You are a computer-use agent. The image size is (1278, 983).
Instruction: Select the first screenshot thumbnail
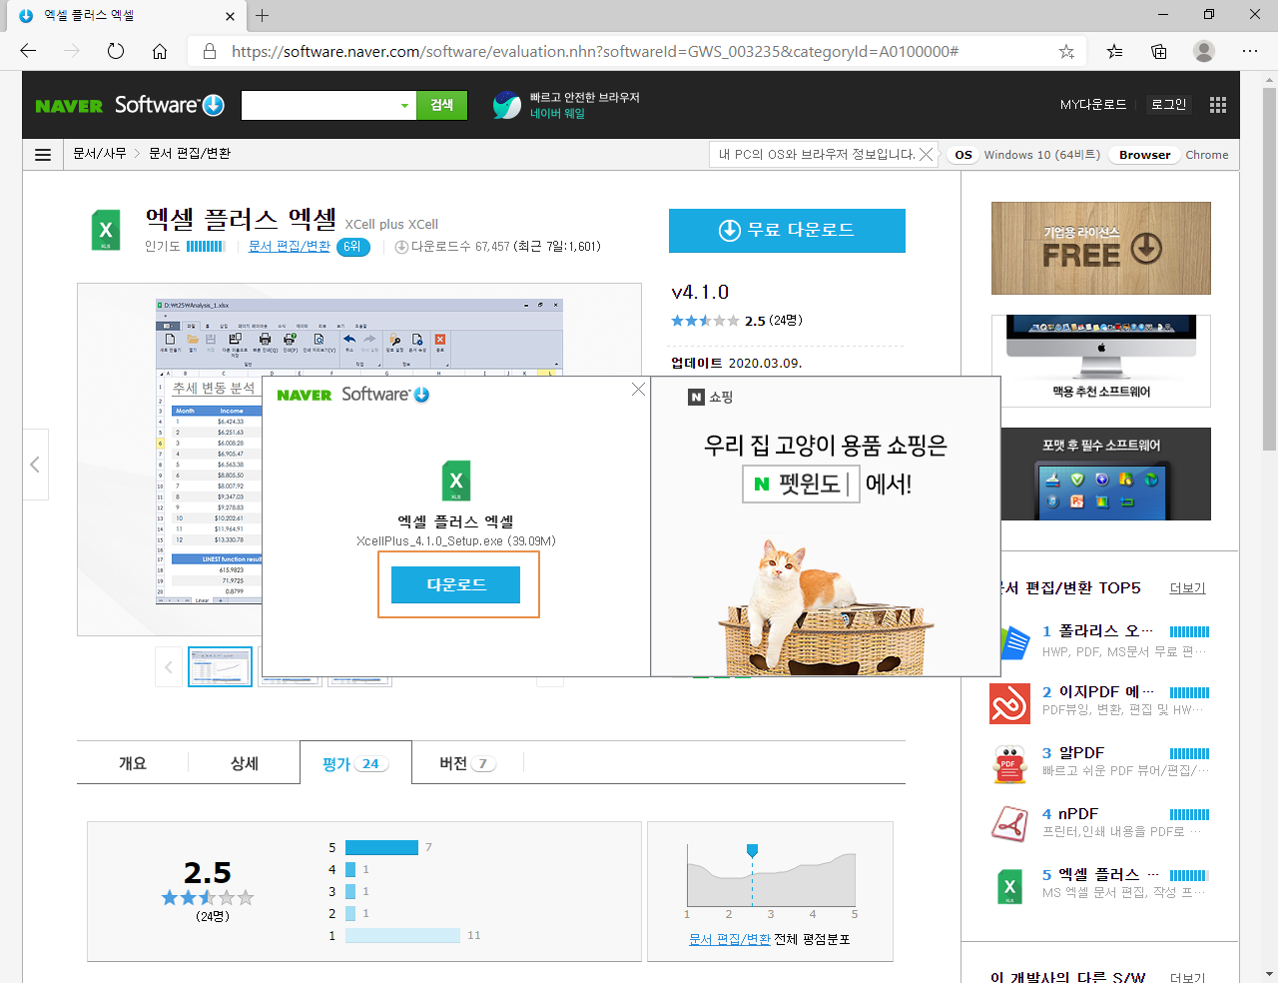tap(220, 666)
